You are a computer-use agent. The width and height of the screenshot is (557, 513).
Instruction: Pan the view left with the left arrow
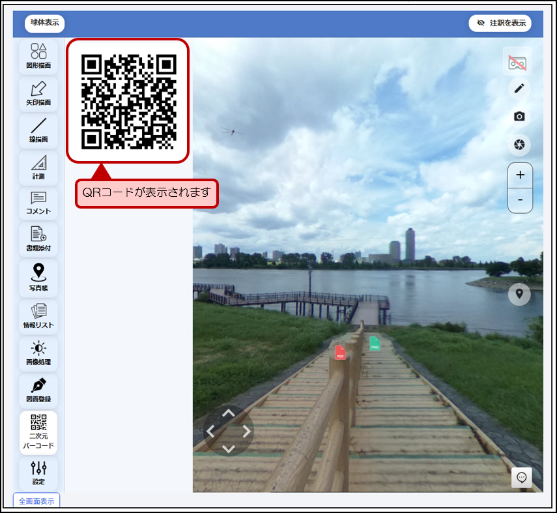[210, 432]
